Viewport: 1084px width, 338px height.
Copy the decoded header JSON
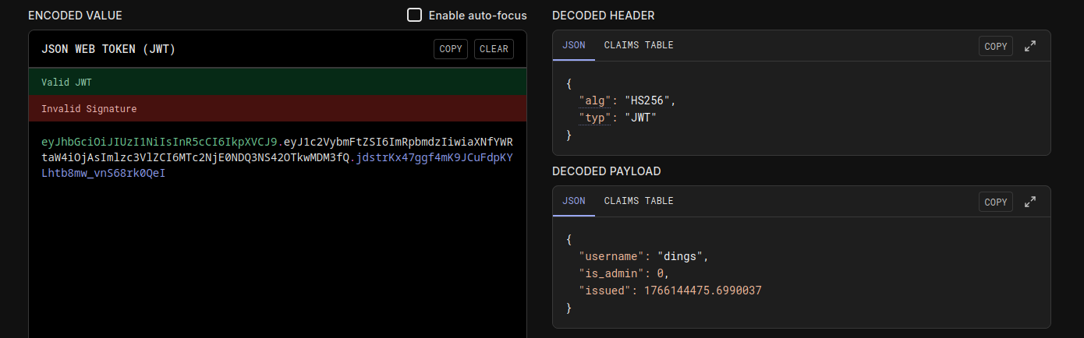click(x=996, y=46)
